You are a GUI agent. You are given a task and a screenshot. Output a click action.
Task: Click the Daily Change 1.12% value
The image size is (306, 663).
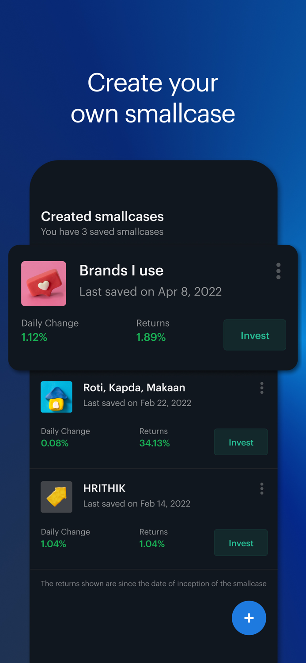pos(34,337)
